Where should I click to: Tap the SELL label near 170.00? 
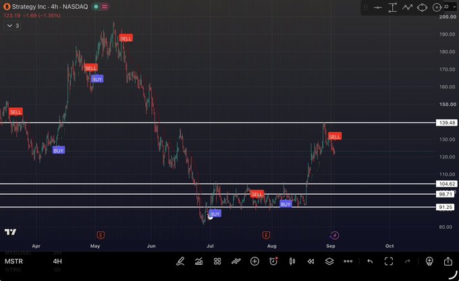coord(90,68)
